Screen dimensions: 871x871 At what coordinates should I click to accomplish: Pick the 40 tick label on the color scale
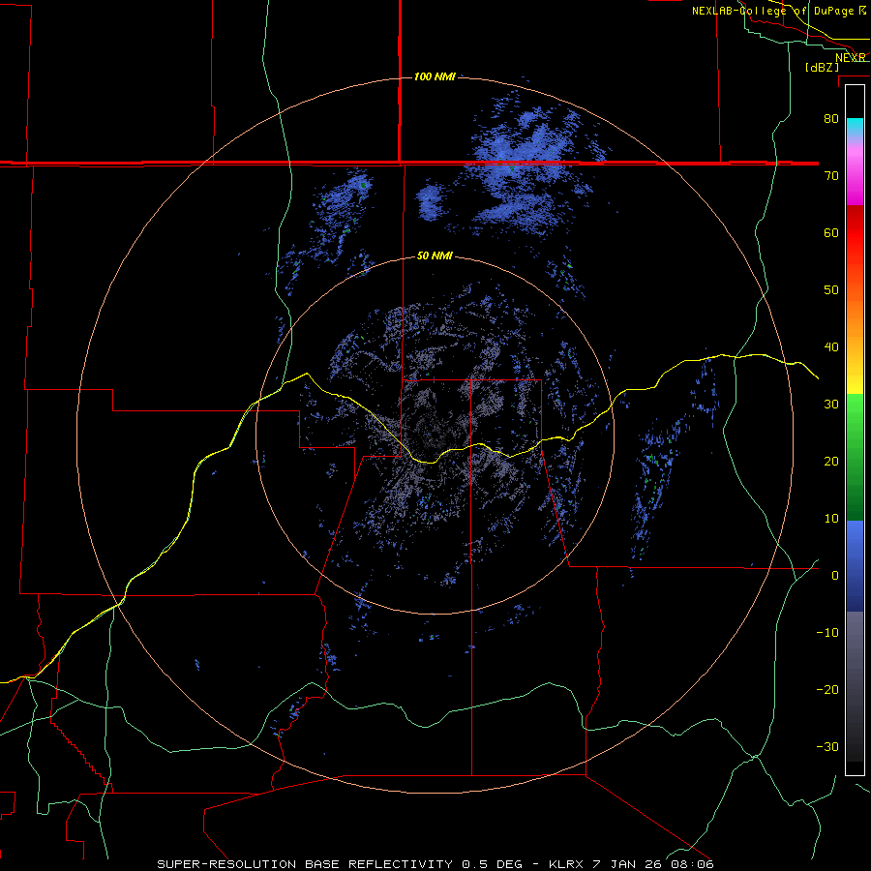[831, 347]
